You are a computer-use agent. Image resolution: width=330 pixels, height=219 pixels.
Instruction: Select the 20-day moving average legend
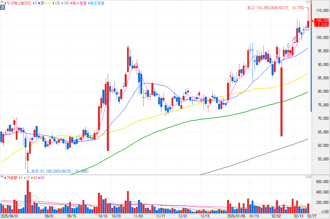pos(42,3)
